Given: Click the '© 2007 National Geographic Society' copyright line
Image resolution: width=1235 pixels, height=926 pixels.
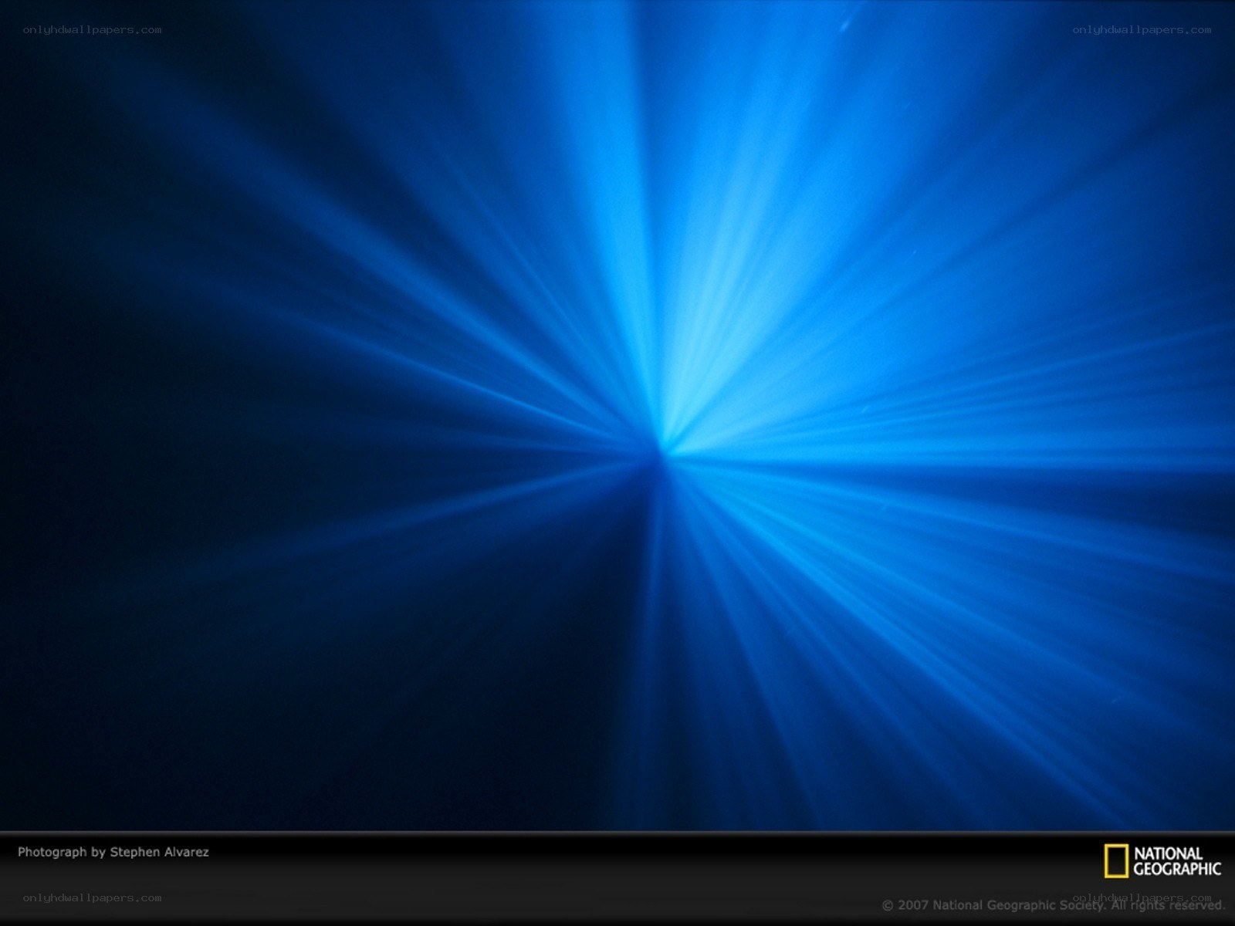Looking at the screenshot, I should (x=1054, y=905).
